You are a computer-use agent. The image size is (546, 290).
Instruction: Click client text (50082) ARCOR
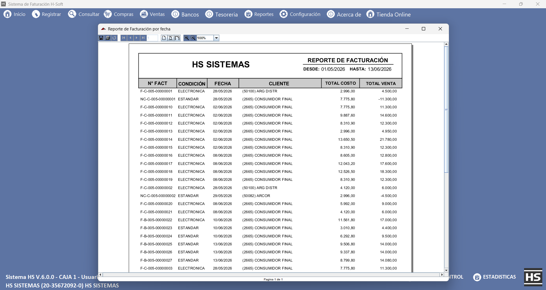pos(256,196)
